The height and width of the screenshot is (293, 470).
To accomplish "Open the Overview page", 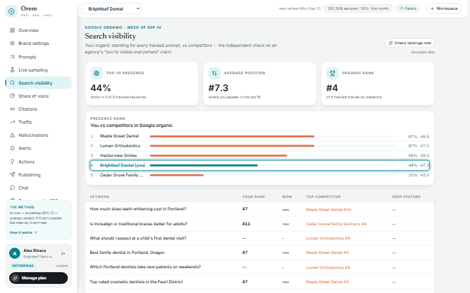I will tap(39, 30).
